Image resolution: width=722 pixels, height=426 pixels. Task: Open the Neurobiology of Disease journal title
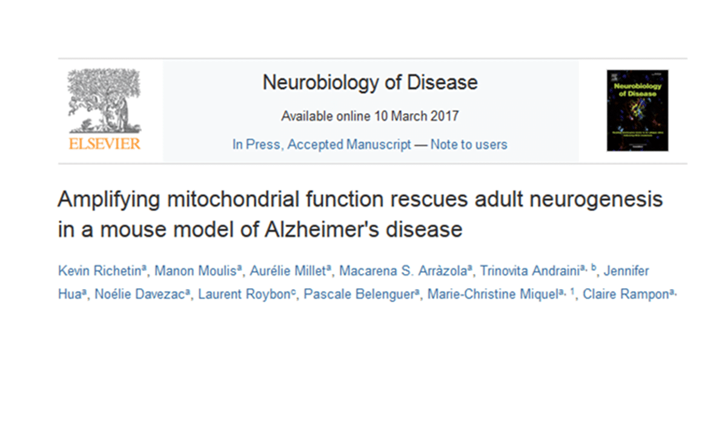pyautogui.click(x=369, y=82)
